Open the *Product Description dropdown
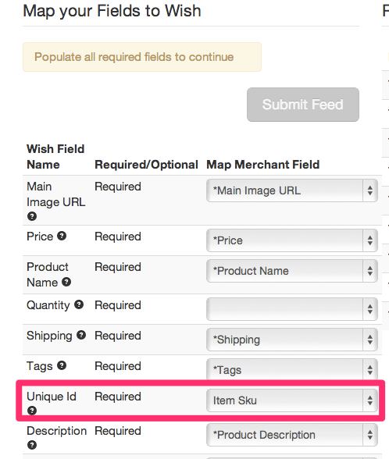The height and width of the screenshot is (459, 389). pyautogui.click(x=292, y=435)
